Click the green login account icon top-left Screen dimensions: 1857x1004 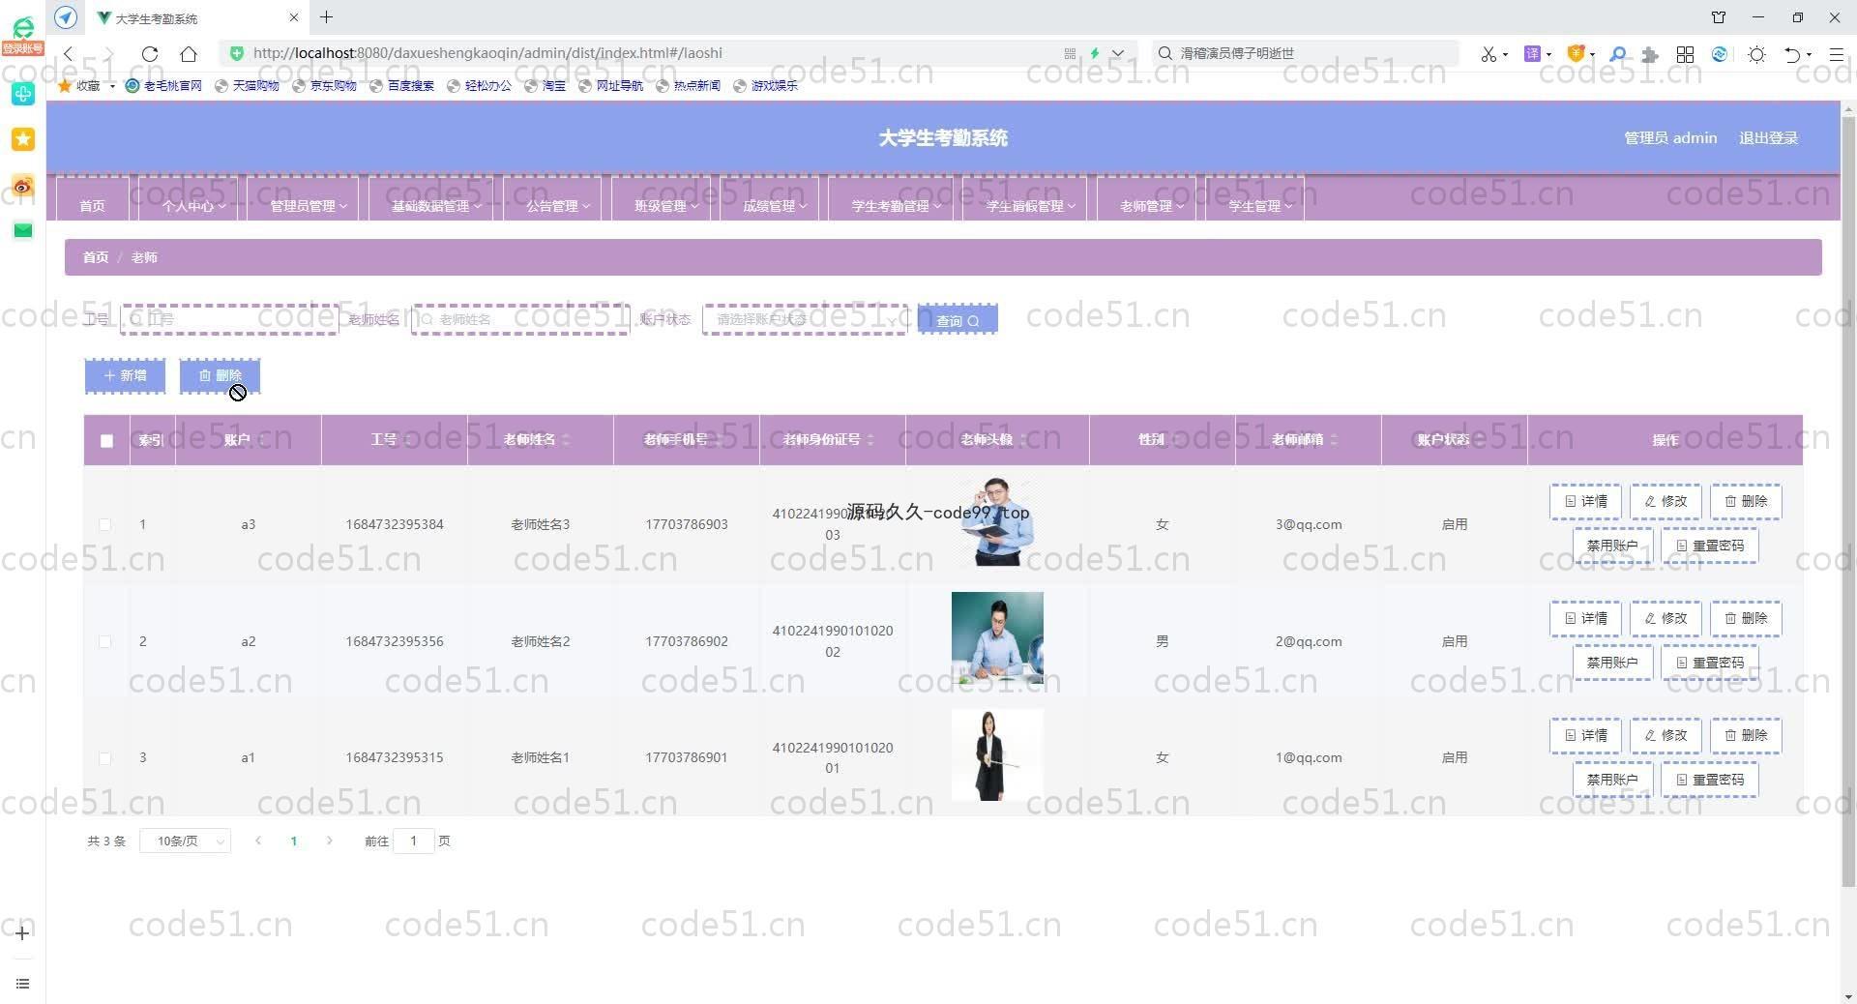[x=22, y=35]
